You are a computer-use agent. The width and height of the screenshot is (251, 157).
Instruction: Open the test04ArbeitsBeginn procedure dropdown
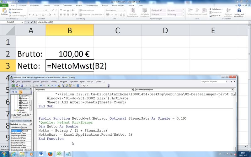click(232, 90)
